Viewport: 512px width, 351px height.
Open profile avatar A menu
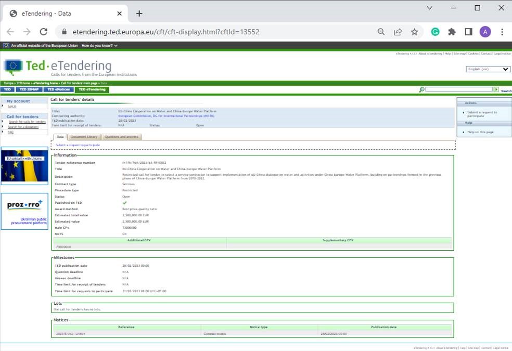485,32
